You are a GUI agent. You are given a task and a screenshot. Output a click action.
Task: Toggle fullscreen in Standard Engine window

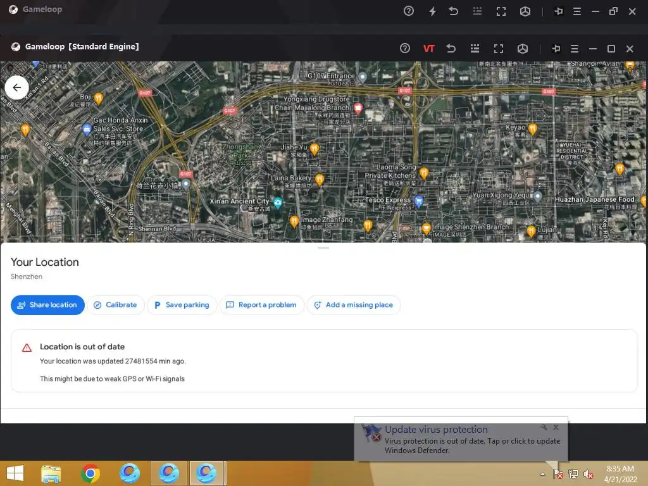click(x=499, y=49)
